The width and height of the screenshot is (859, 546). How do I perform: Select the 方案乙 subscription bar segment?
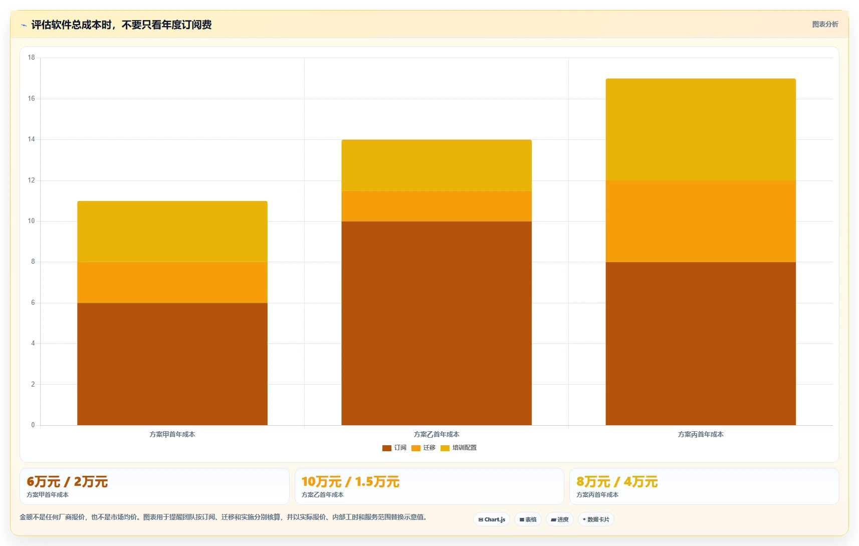pyautogui.click(x=437, y=323)
